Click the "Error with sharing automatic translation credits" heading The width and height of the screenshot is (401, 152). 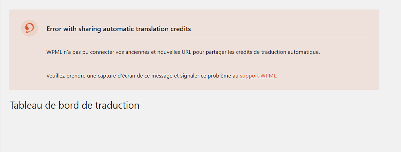[x=119, y=29]
